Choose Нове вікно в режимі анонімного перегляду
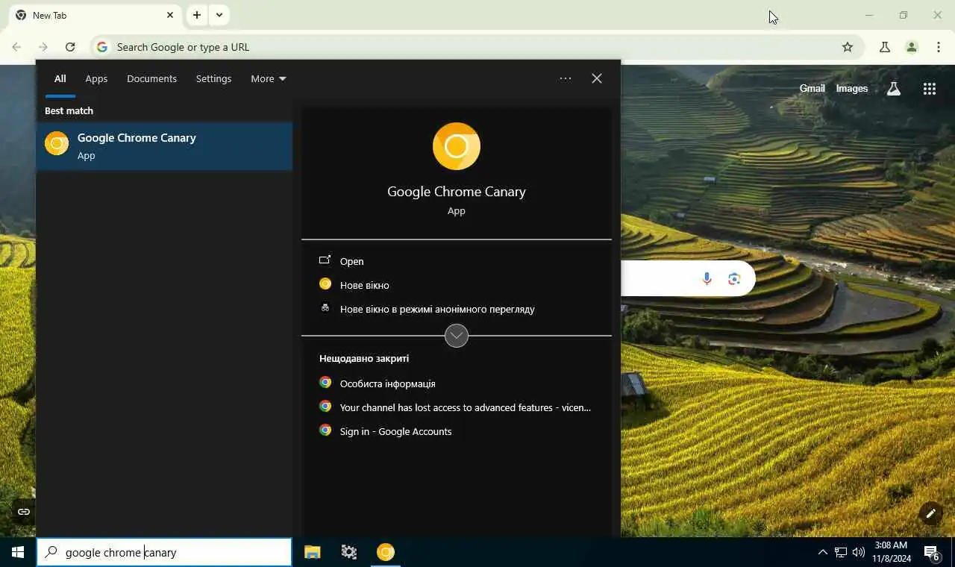Screen dimensions: 955x567 point(456,309)
